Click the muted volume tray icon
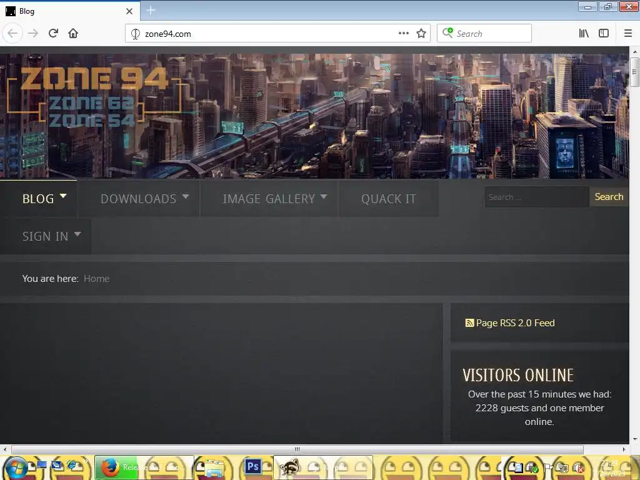Screen dimensions: 640x480 [578, 467]
